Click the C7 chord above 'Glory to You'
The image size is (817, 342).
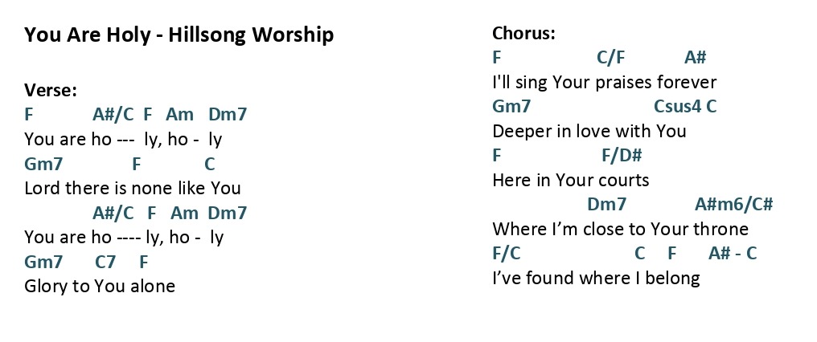click(105, 262)
